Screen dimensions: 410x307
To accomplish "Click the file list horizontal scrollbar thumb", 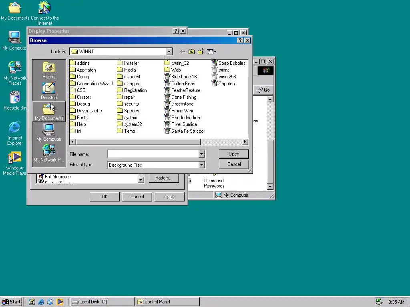I will (x=138, y=142).
